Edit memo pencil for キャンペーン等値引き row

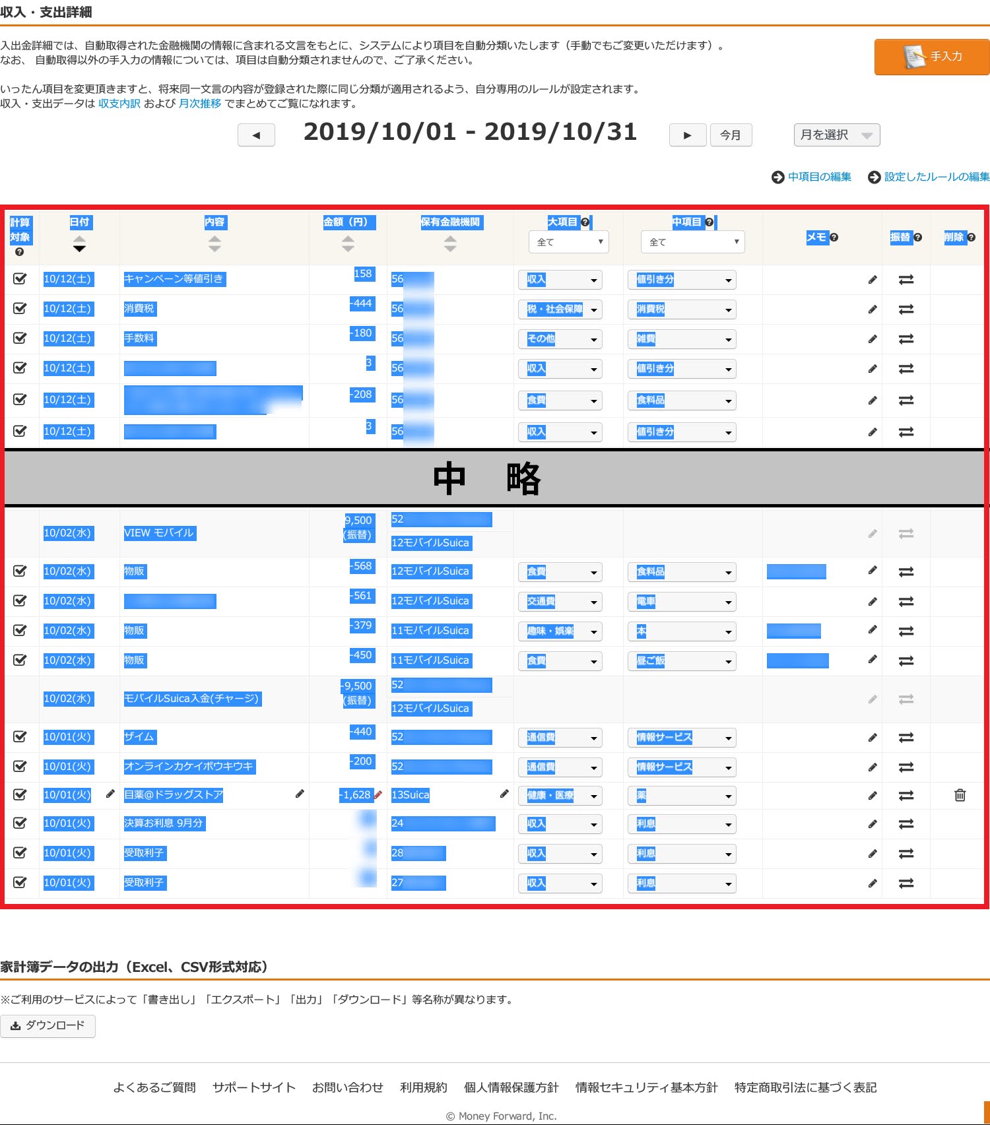[873, 280]
